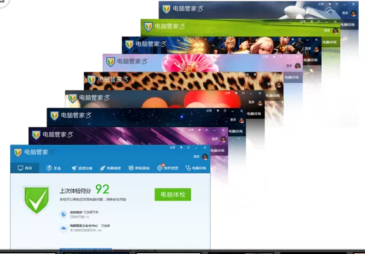The image size is (365, 254).
Task: Click the blue cloud security center icon
Action: pyautogui.click(x=64, y=228)
